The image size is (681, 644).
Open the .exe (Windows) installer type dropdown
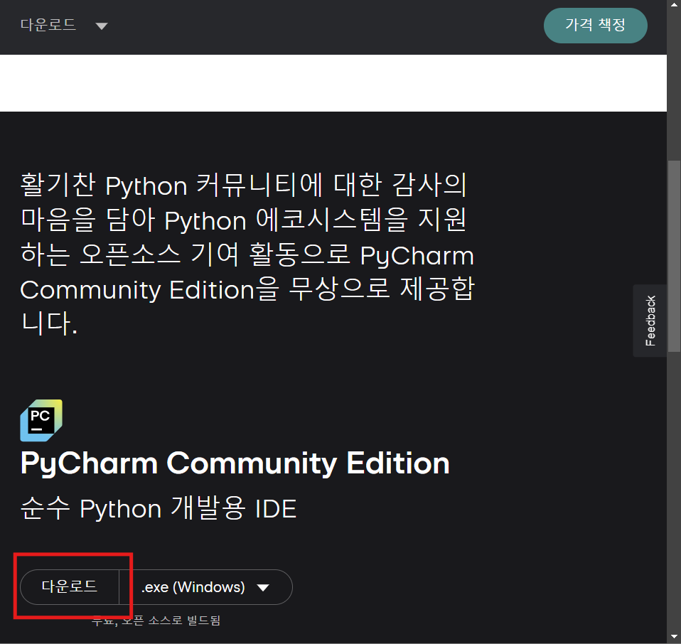[x=205, y=587]
